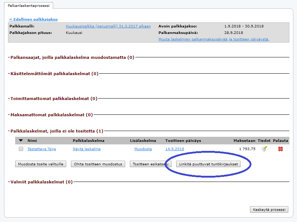Image resolution: width=297 pixels, height=222 pixels.
Task: Click 'Linkitä puuttuvat tuntikirjaukset' button
Action: coord(208,164)
